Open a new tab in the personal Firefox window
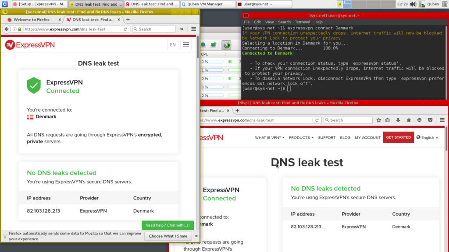Image resolution: width=449 pixels, height=252 pixels. (x=128, y=20)
